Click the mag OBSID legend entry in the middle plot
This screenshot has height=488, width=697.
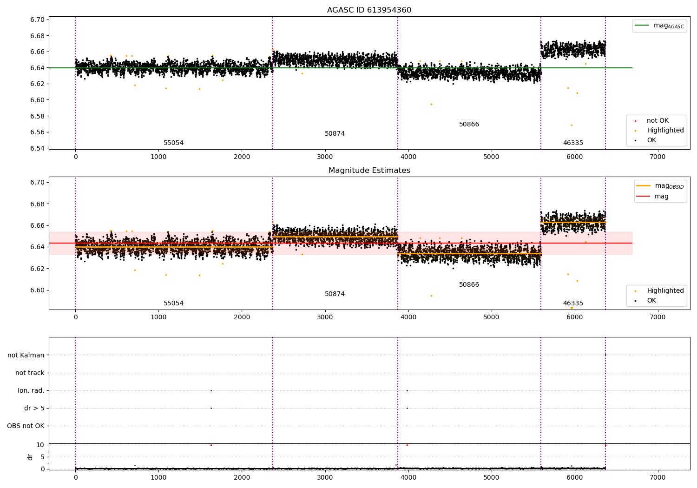coord(660,186)
